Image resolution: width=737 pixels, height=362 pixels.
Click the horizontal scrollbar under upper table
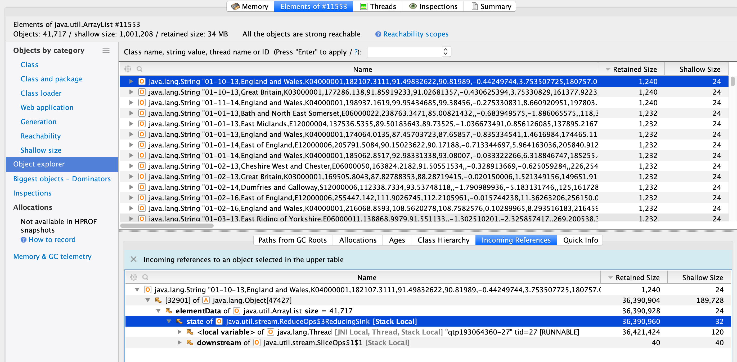click(x=167, y=226)
